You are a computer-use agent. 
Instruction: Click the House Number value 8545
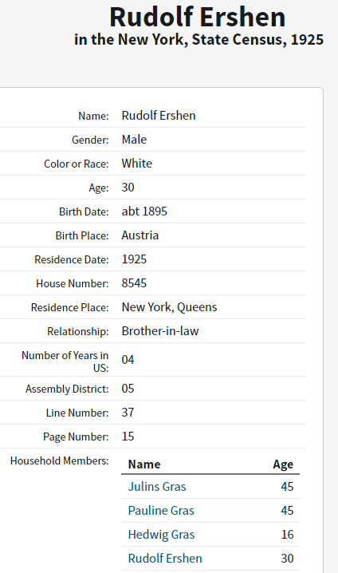point(134,283)
